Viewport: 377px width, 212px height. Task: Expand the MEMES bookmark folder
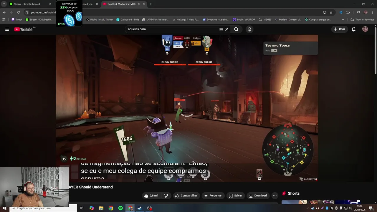click(x=265, y=20)
